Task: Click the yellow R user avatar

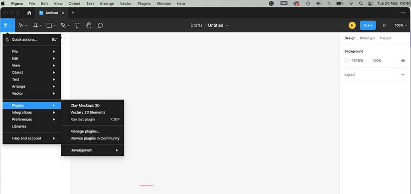Action: 352,25
